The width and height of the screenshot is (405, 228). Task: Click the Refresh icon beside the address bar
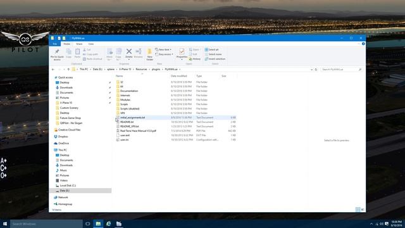pyautogui.click(x=316, y=70)
